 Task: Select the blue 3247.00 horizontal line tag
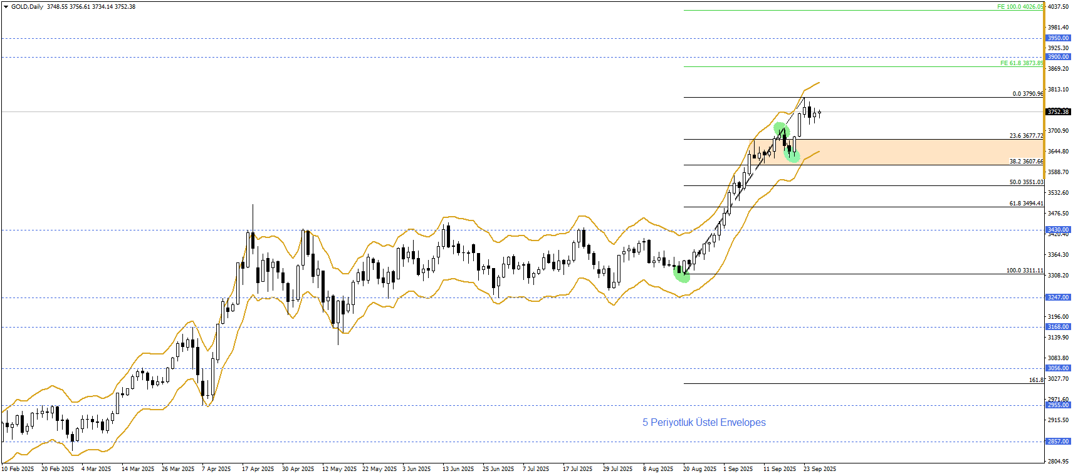[x=1059, y=297]
